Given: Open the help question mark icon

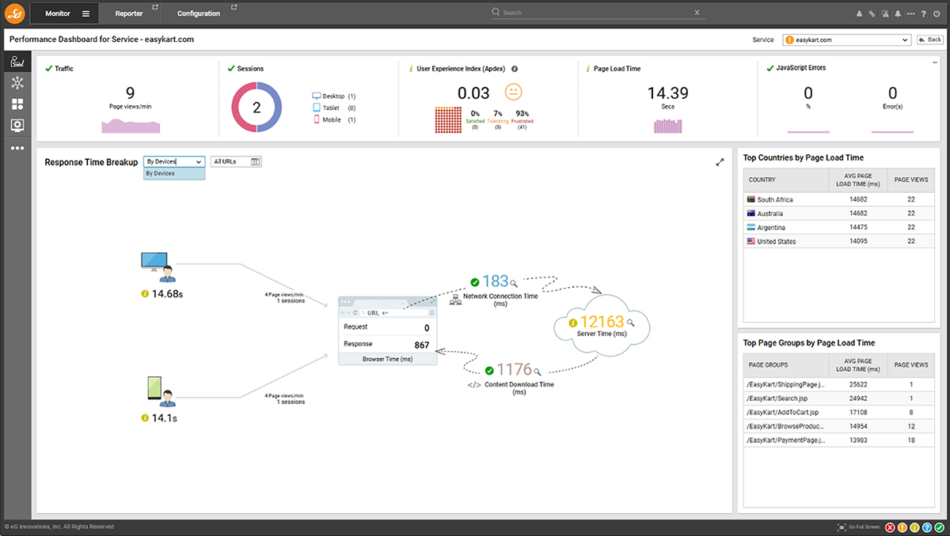Looking at the screenshot, I should [924, 13].
